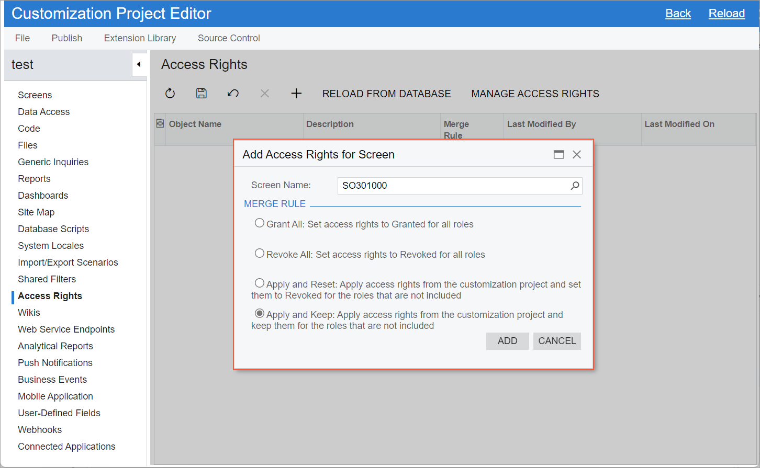
Task: Open Import/Export Scenarios in navigation pane
Action: (68, 262)
